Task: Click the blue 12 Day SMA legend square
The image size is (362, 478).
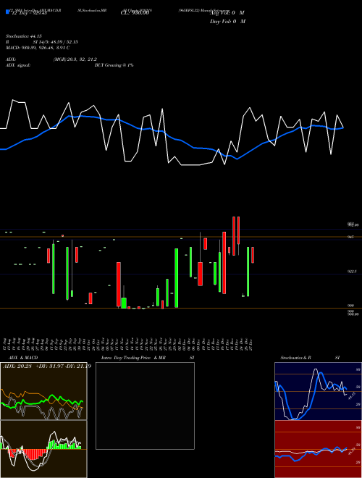Action: pos(7,12)
